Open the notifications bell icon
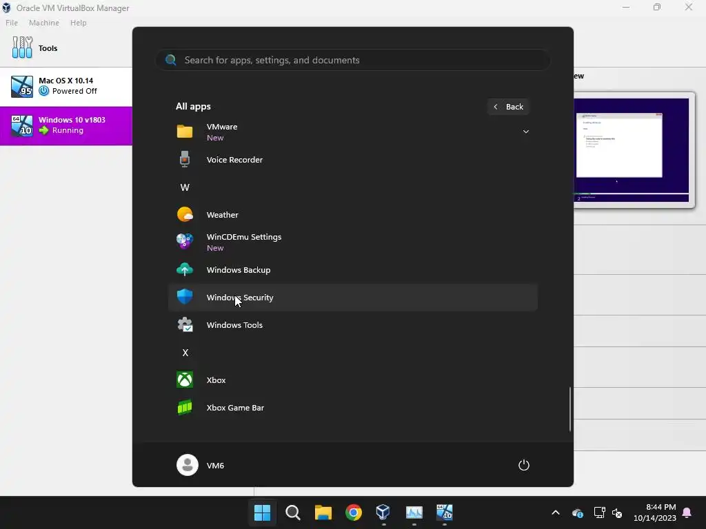706x529 pixels. [x=687, y=512]
